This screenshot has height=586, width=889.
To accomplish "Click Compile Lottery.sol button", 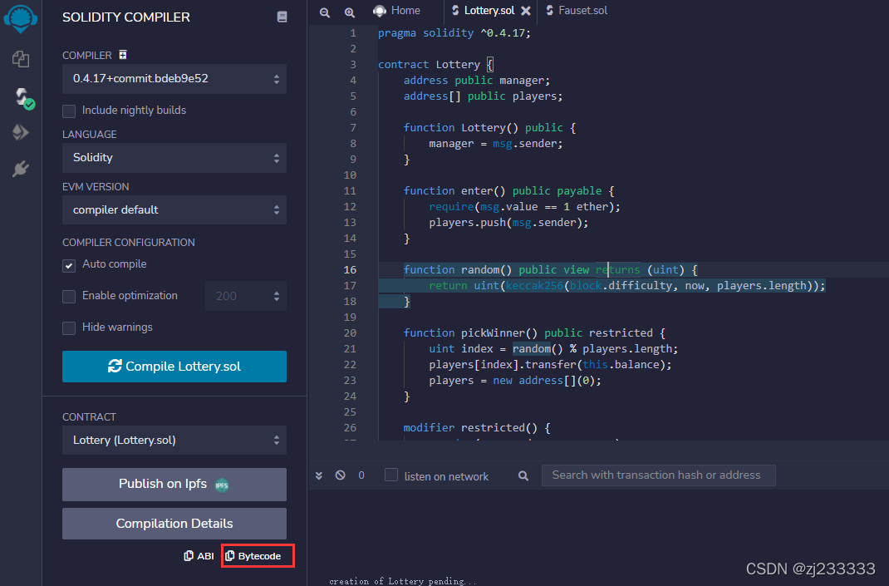I will point(174,367).
